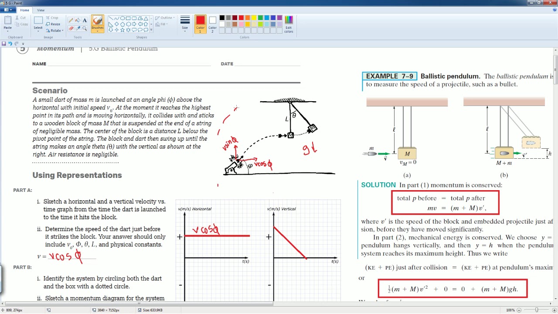
Task: Click the Cut button
Action: [x=20, y=18]
